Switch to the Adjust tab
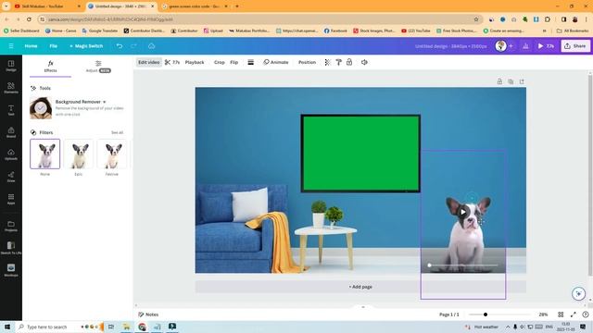 (98, 66)
